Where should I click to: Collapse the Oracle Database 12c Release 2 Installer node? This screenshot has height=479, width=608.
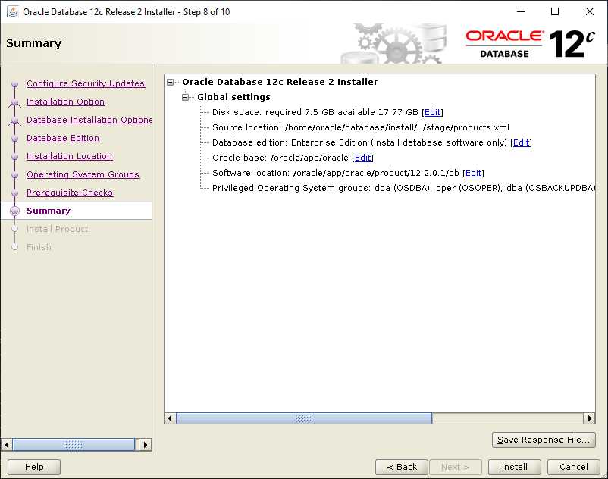pos(171,82)
